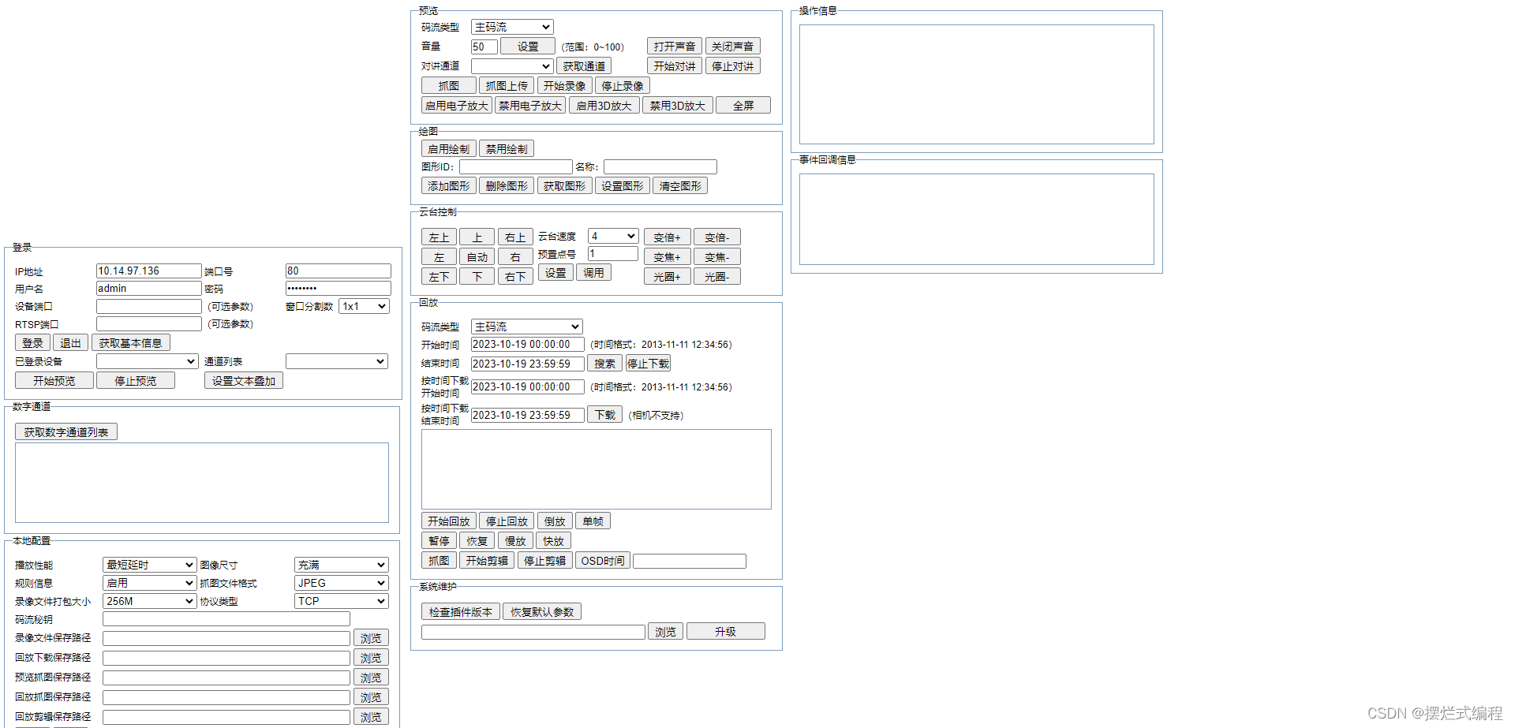Image resolution: width=1515 pixels, height=728 pixels.
Task: Click 启用电子放大 button
Action: (x=457, y=106)
